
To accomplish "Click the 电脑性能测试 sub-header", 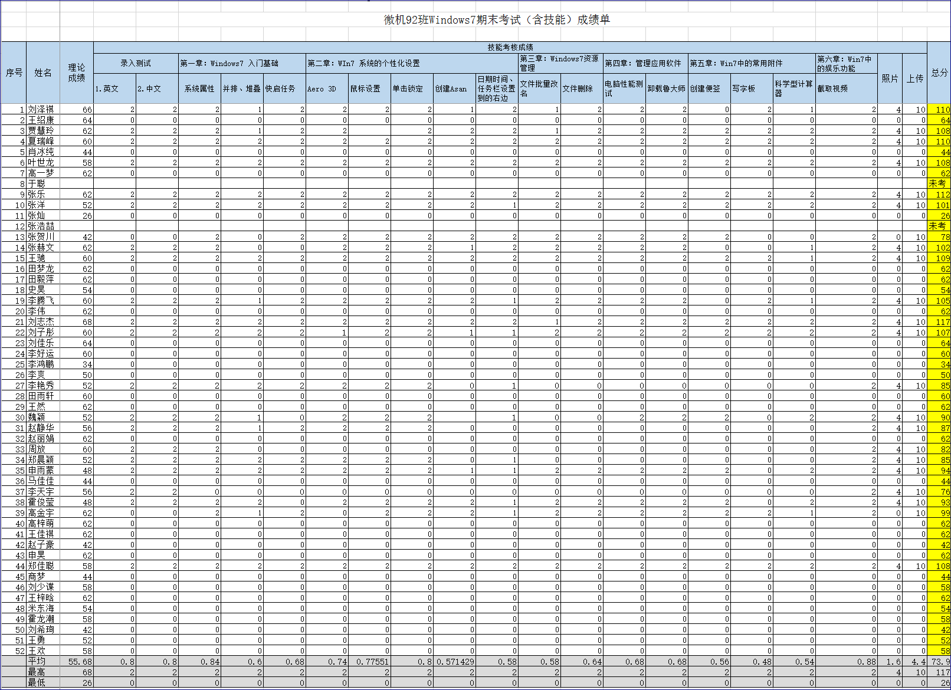I will tap(624, 88).
